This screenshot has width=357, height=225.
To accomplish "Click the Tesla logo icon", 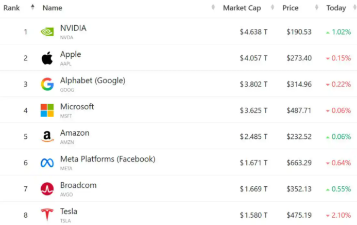I will [47, 215].
